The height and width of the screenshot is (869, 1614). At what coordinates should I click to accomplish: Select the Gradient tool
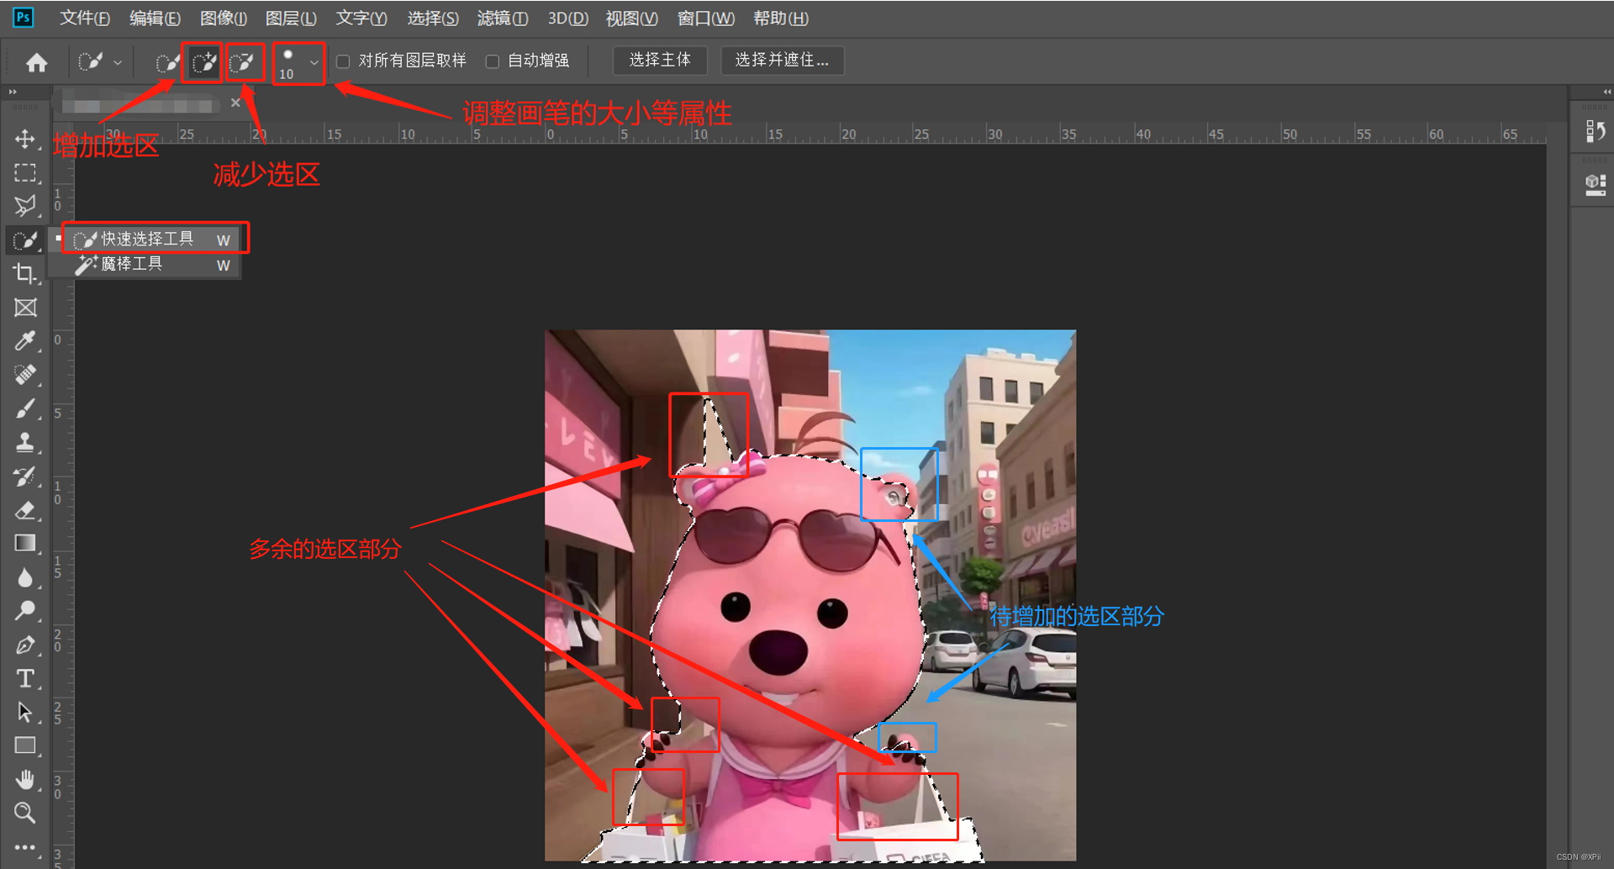pos(25,544)
